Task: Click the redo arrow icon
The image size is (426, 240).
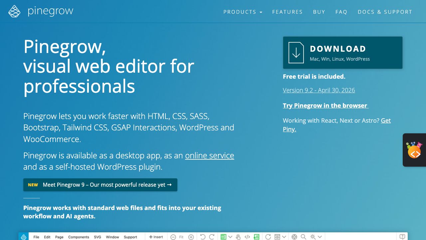Action: (212, 237)
